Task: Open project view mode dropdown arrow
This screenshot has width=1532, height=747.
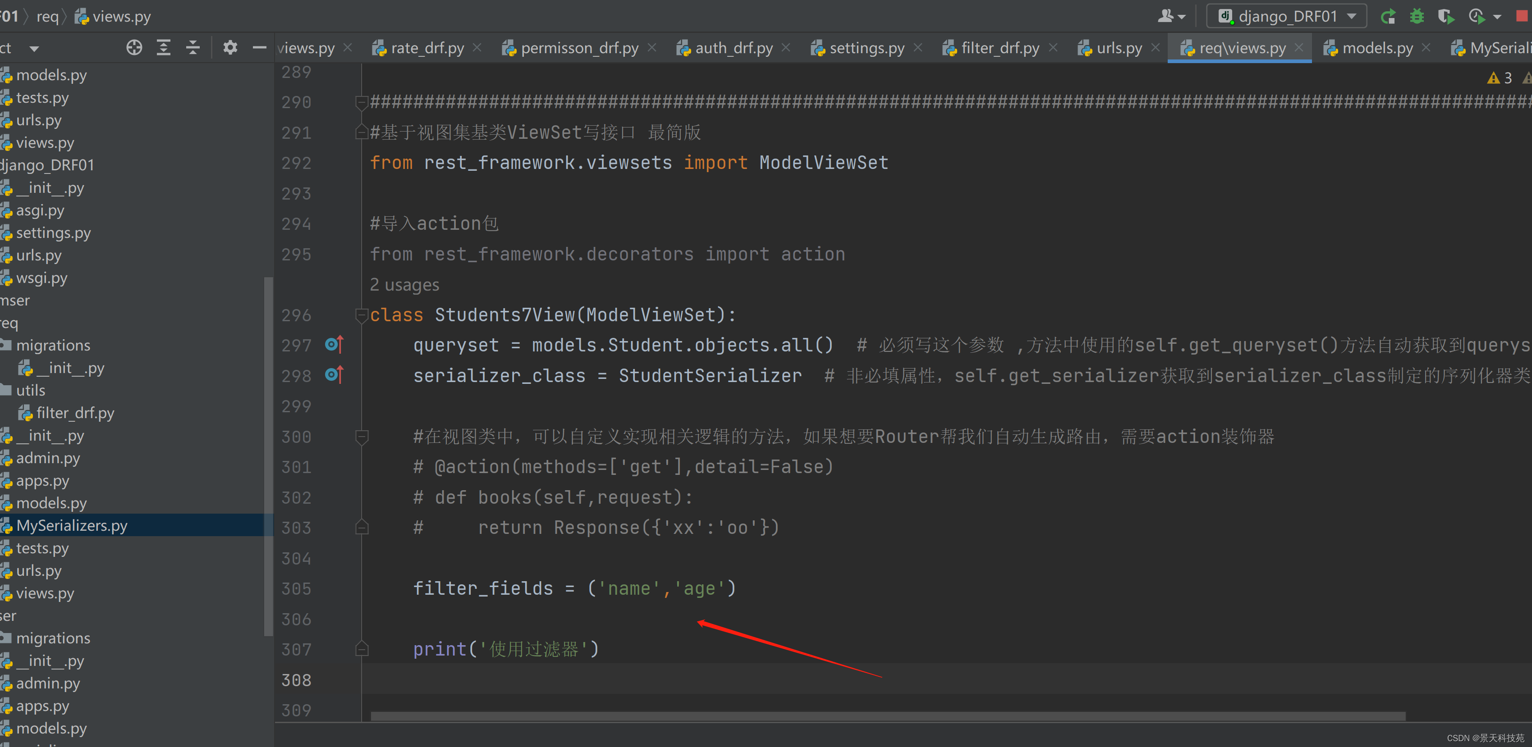Action: pyautogui.click(x=34, y=49)
